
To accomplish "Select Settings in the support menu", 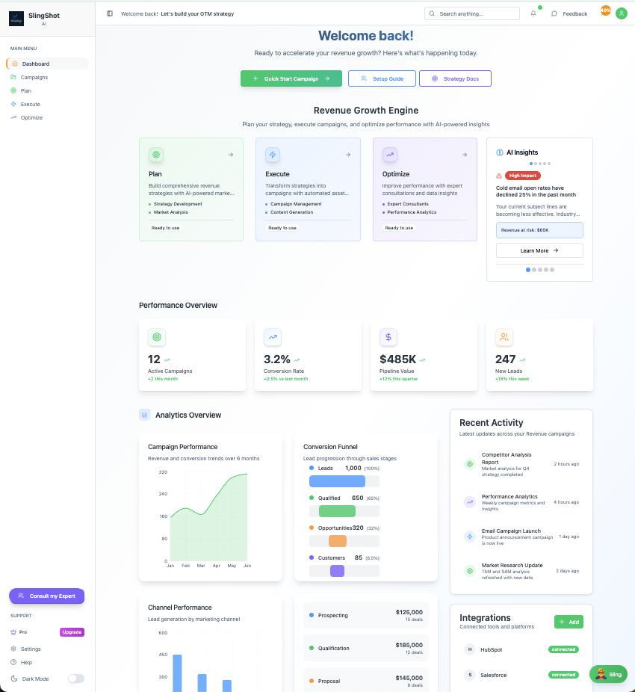I will point(31,649).
